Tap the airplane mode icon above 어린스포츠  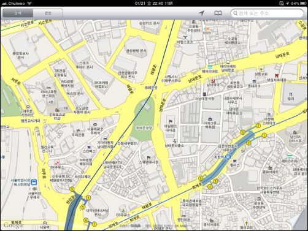185,37
